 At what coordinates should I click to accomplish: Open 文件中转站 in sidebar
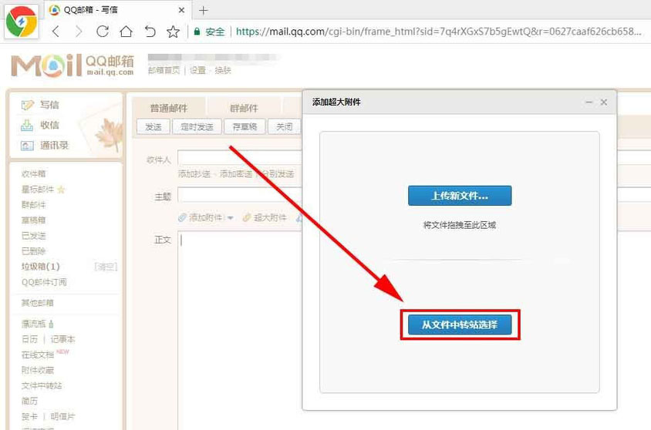[42, 385]
